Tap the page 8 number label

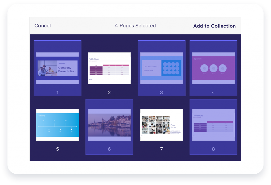[213, 149]
